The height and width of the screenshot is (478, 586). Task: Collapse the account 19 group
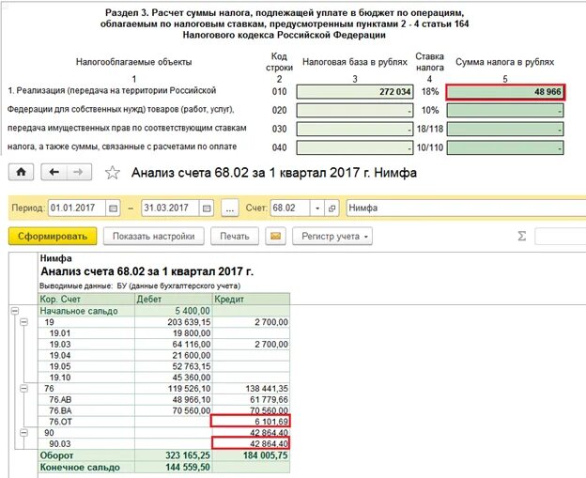click(23, 322)
